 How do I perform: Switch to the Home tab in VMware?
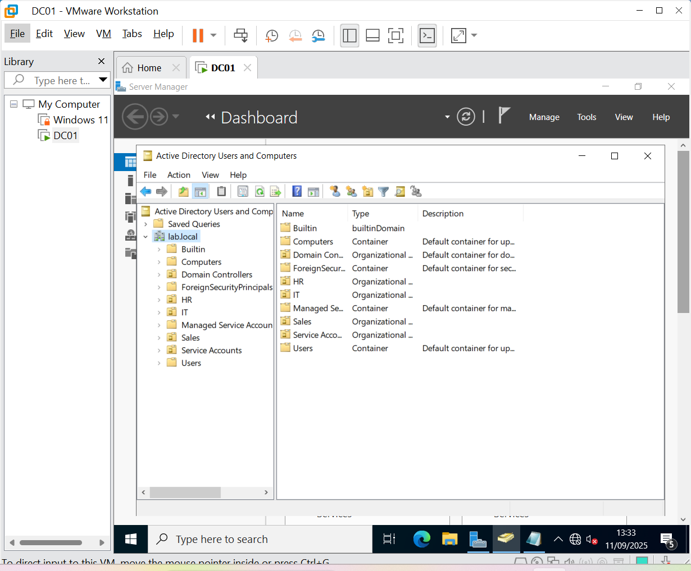click(x=149, y=68)
